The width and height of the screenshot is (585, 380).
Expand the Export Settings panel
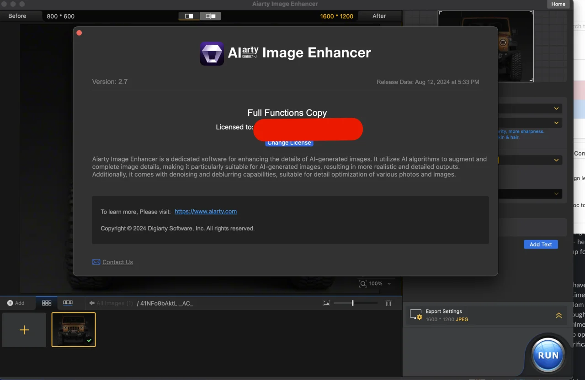[x=558, y=315]
